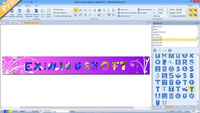This screenshot has height=113, width=200.
Task: Go to next symbols page arrow
Action: pos(165,51)
